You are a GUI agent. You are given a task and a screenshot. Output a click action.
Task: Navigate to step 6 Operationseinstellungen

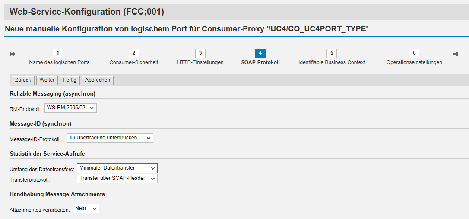pos(414,53)
